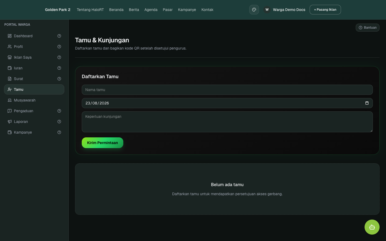Open Pasar in top navigation
The width and height of the screenshot is (386, 241).
(168, 10)
